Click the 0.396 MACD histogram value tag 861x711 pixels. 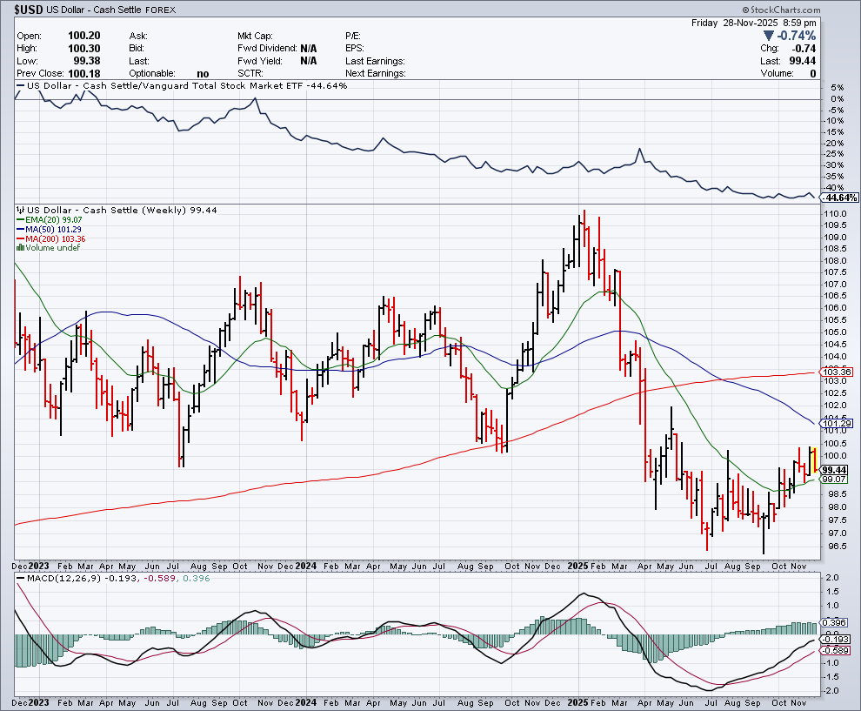coord(835,623)
